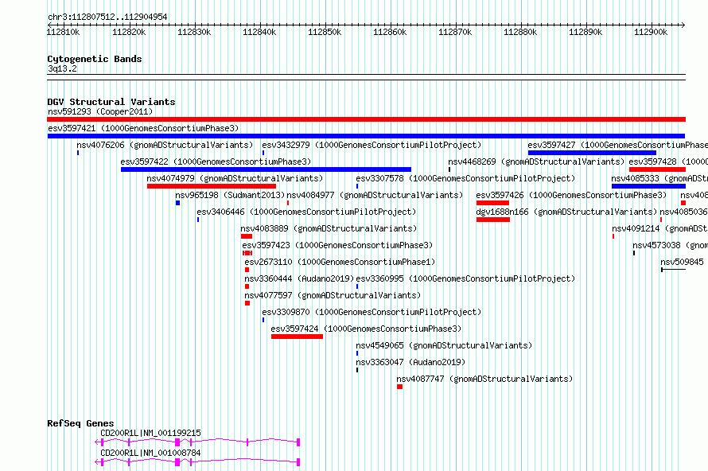Click the nsv965198 blue marker
The height and width of the screenshot is (471, 708).
pyautogui.click(x=178, y=203)
